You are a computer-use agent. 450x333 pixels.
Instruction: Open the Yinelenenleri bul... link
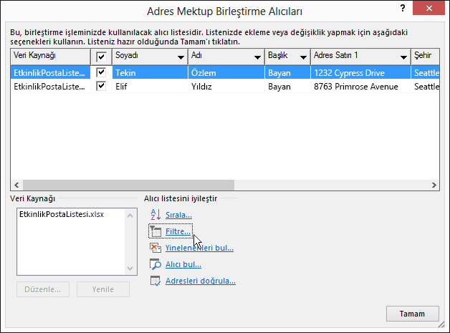[199, 248]
